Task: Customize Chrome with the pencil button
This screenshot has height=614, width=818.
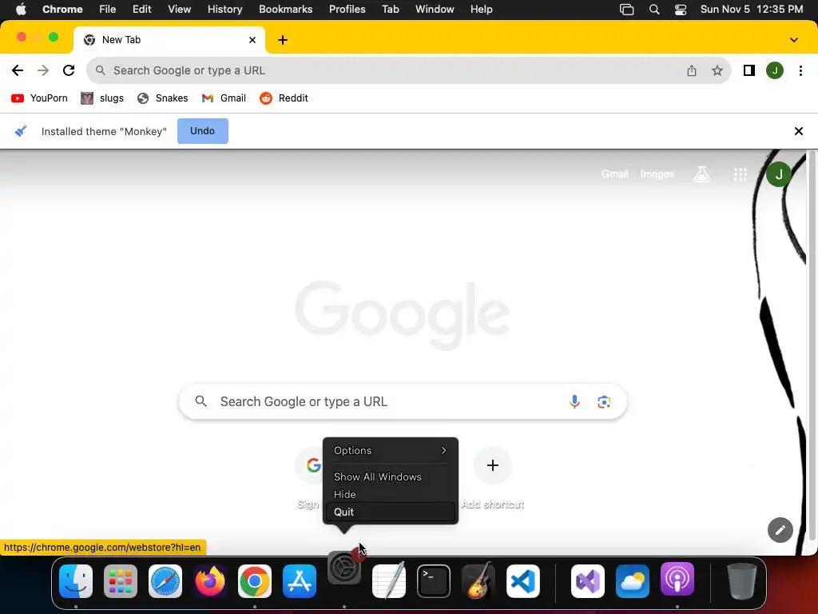Action: (780, 531)
